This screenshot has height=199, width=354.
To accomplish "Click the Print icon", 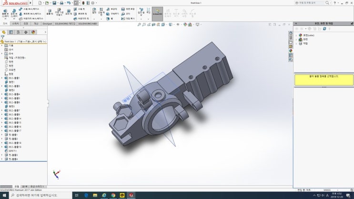I will click(x=61, y=3).
